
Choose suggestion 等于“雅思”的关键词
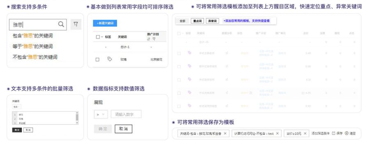(32, 46)
